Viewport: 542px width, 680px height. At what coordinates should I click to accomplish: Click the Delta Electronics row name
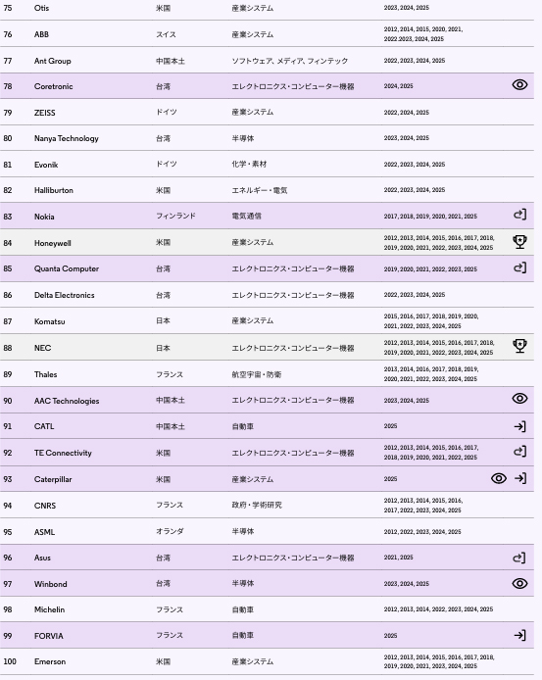click(x=65, y=295)
